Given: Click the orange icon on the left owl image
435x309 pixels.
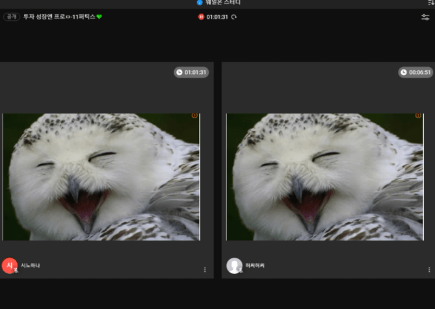Looking at the screenshot, I should click(x=194, y=116).
